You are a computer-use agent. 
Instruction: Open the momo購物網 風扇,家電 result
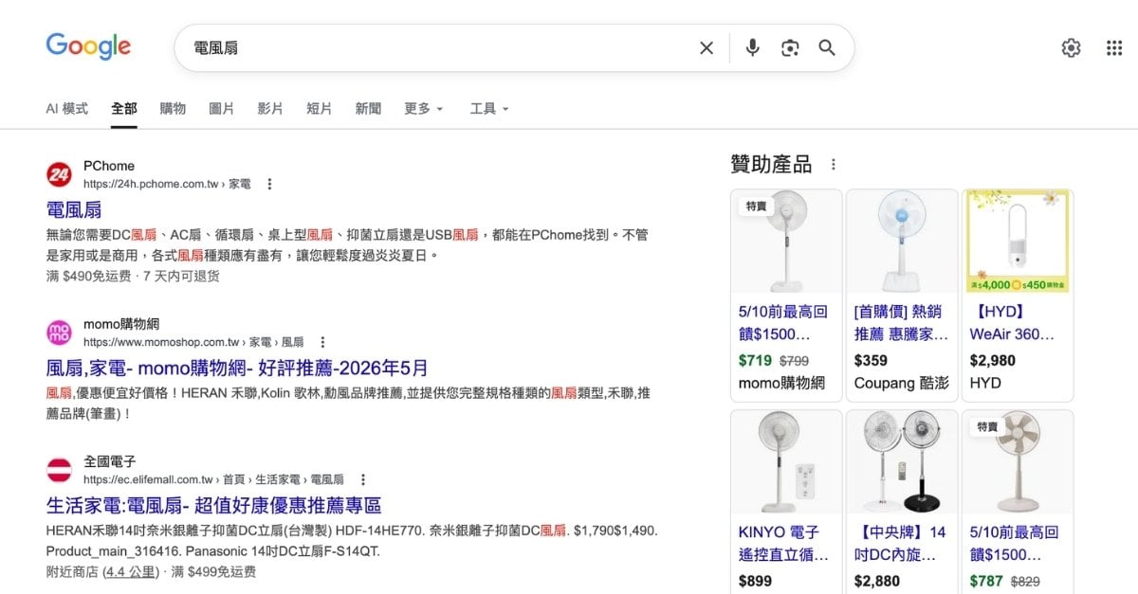coord(237,368)
